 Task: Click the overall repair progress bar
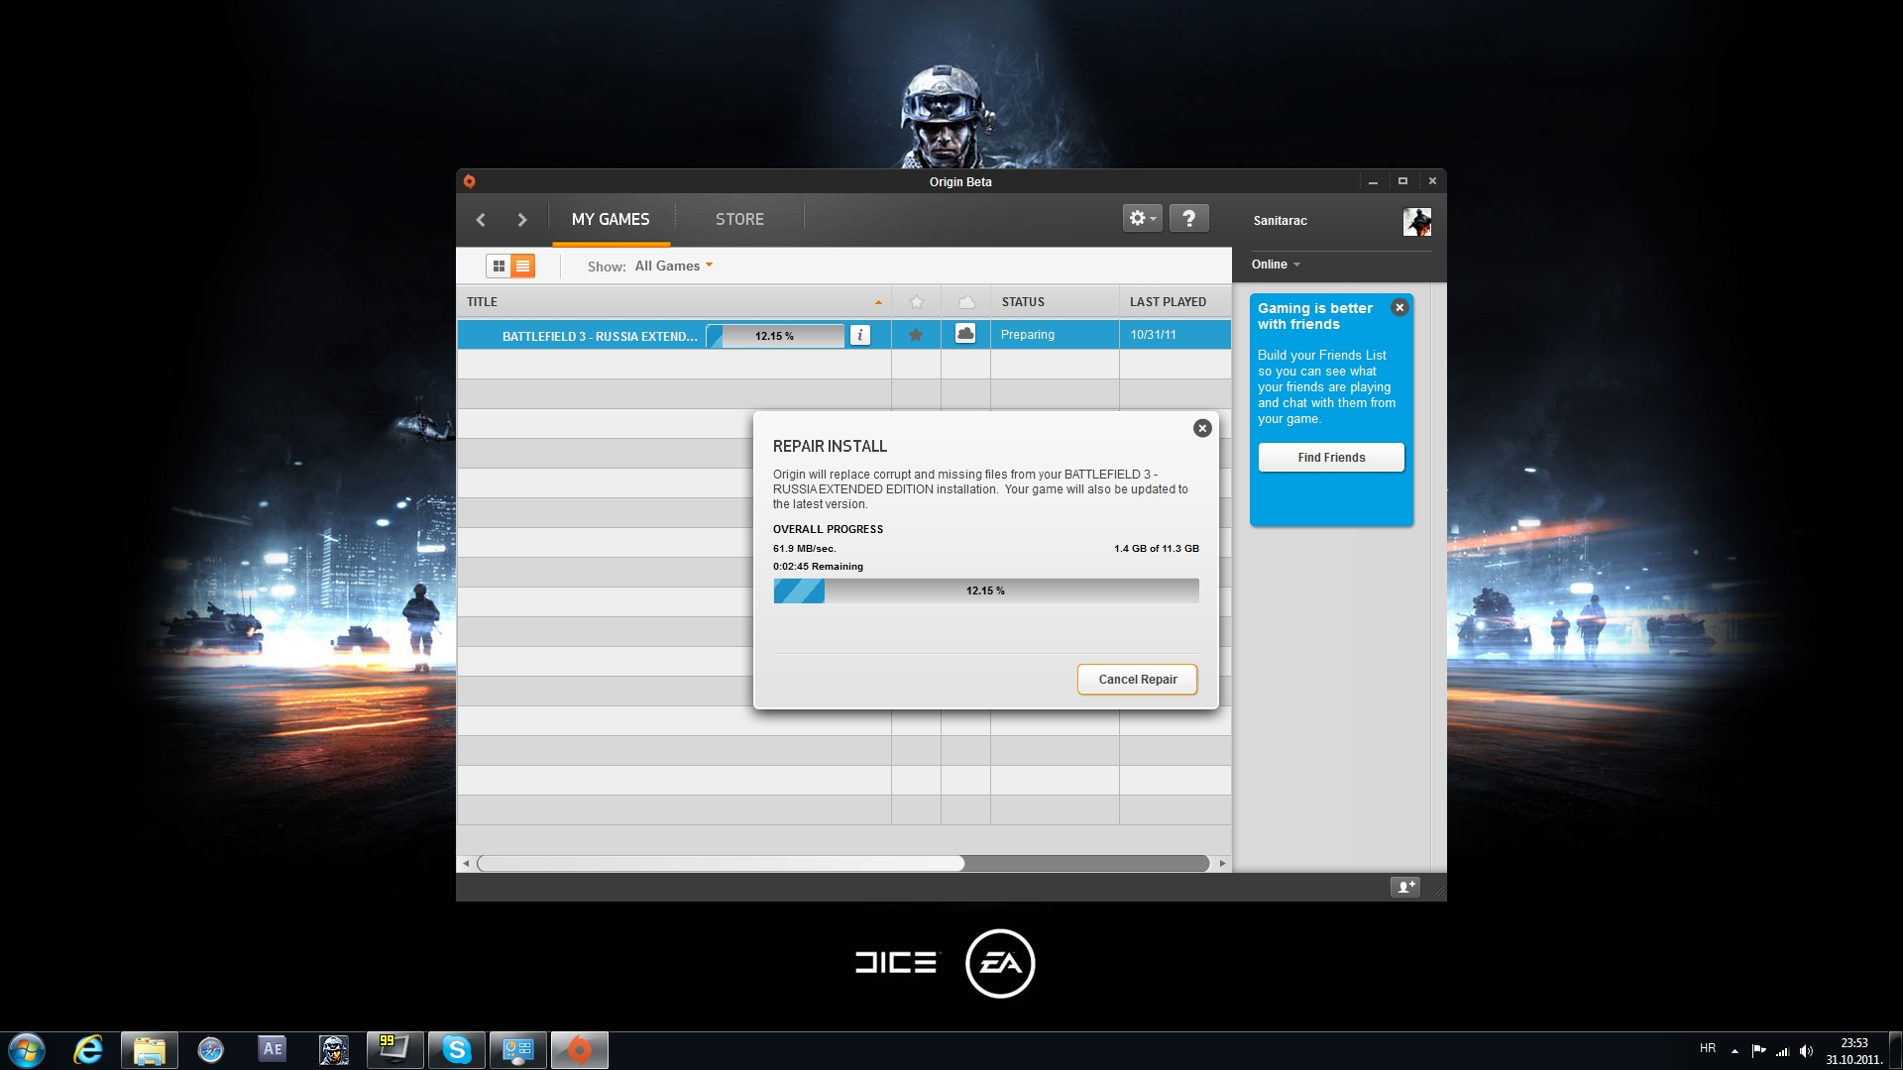[x=985, y=590]
